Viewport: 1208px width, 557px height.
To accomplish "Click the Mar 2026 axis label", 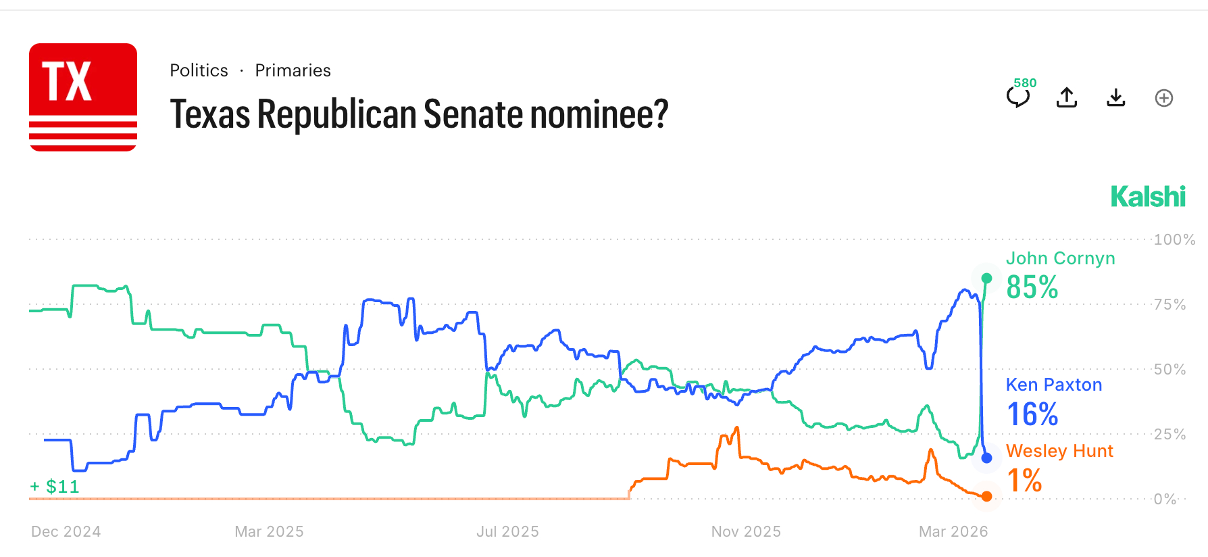I will click(x=953, y=531).
